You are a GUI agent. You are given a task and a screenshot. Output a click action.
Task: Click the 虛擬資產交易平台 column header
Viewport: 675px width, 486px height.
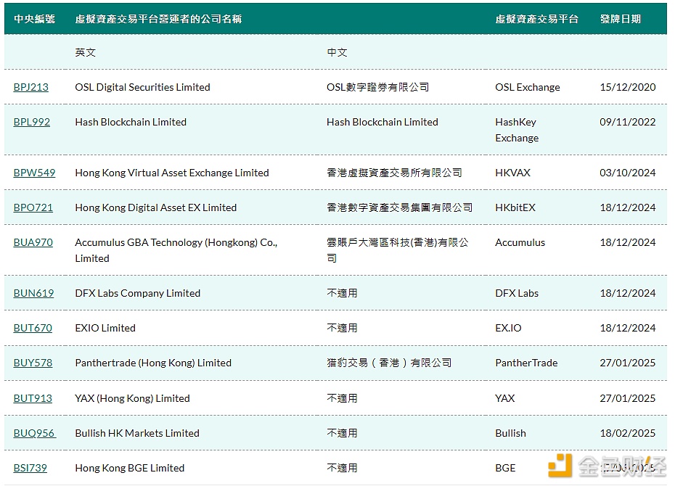537,19
